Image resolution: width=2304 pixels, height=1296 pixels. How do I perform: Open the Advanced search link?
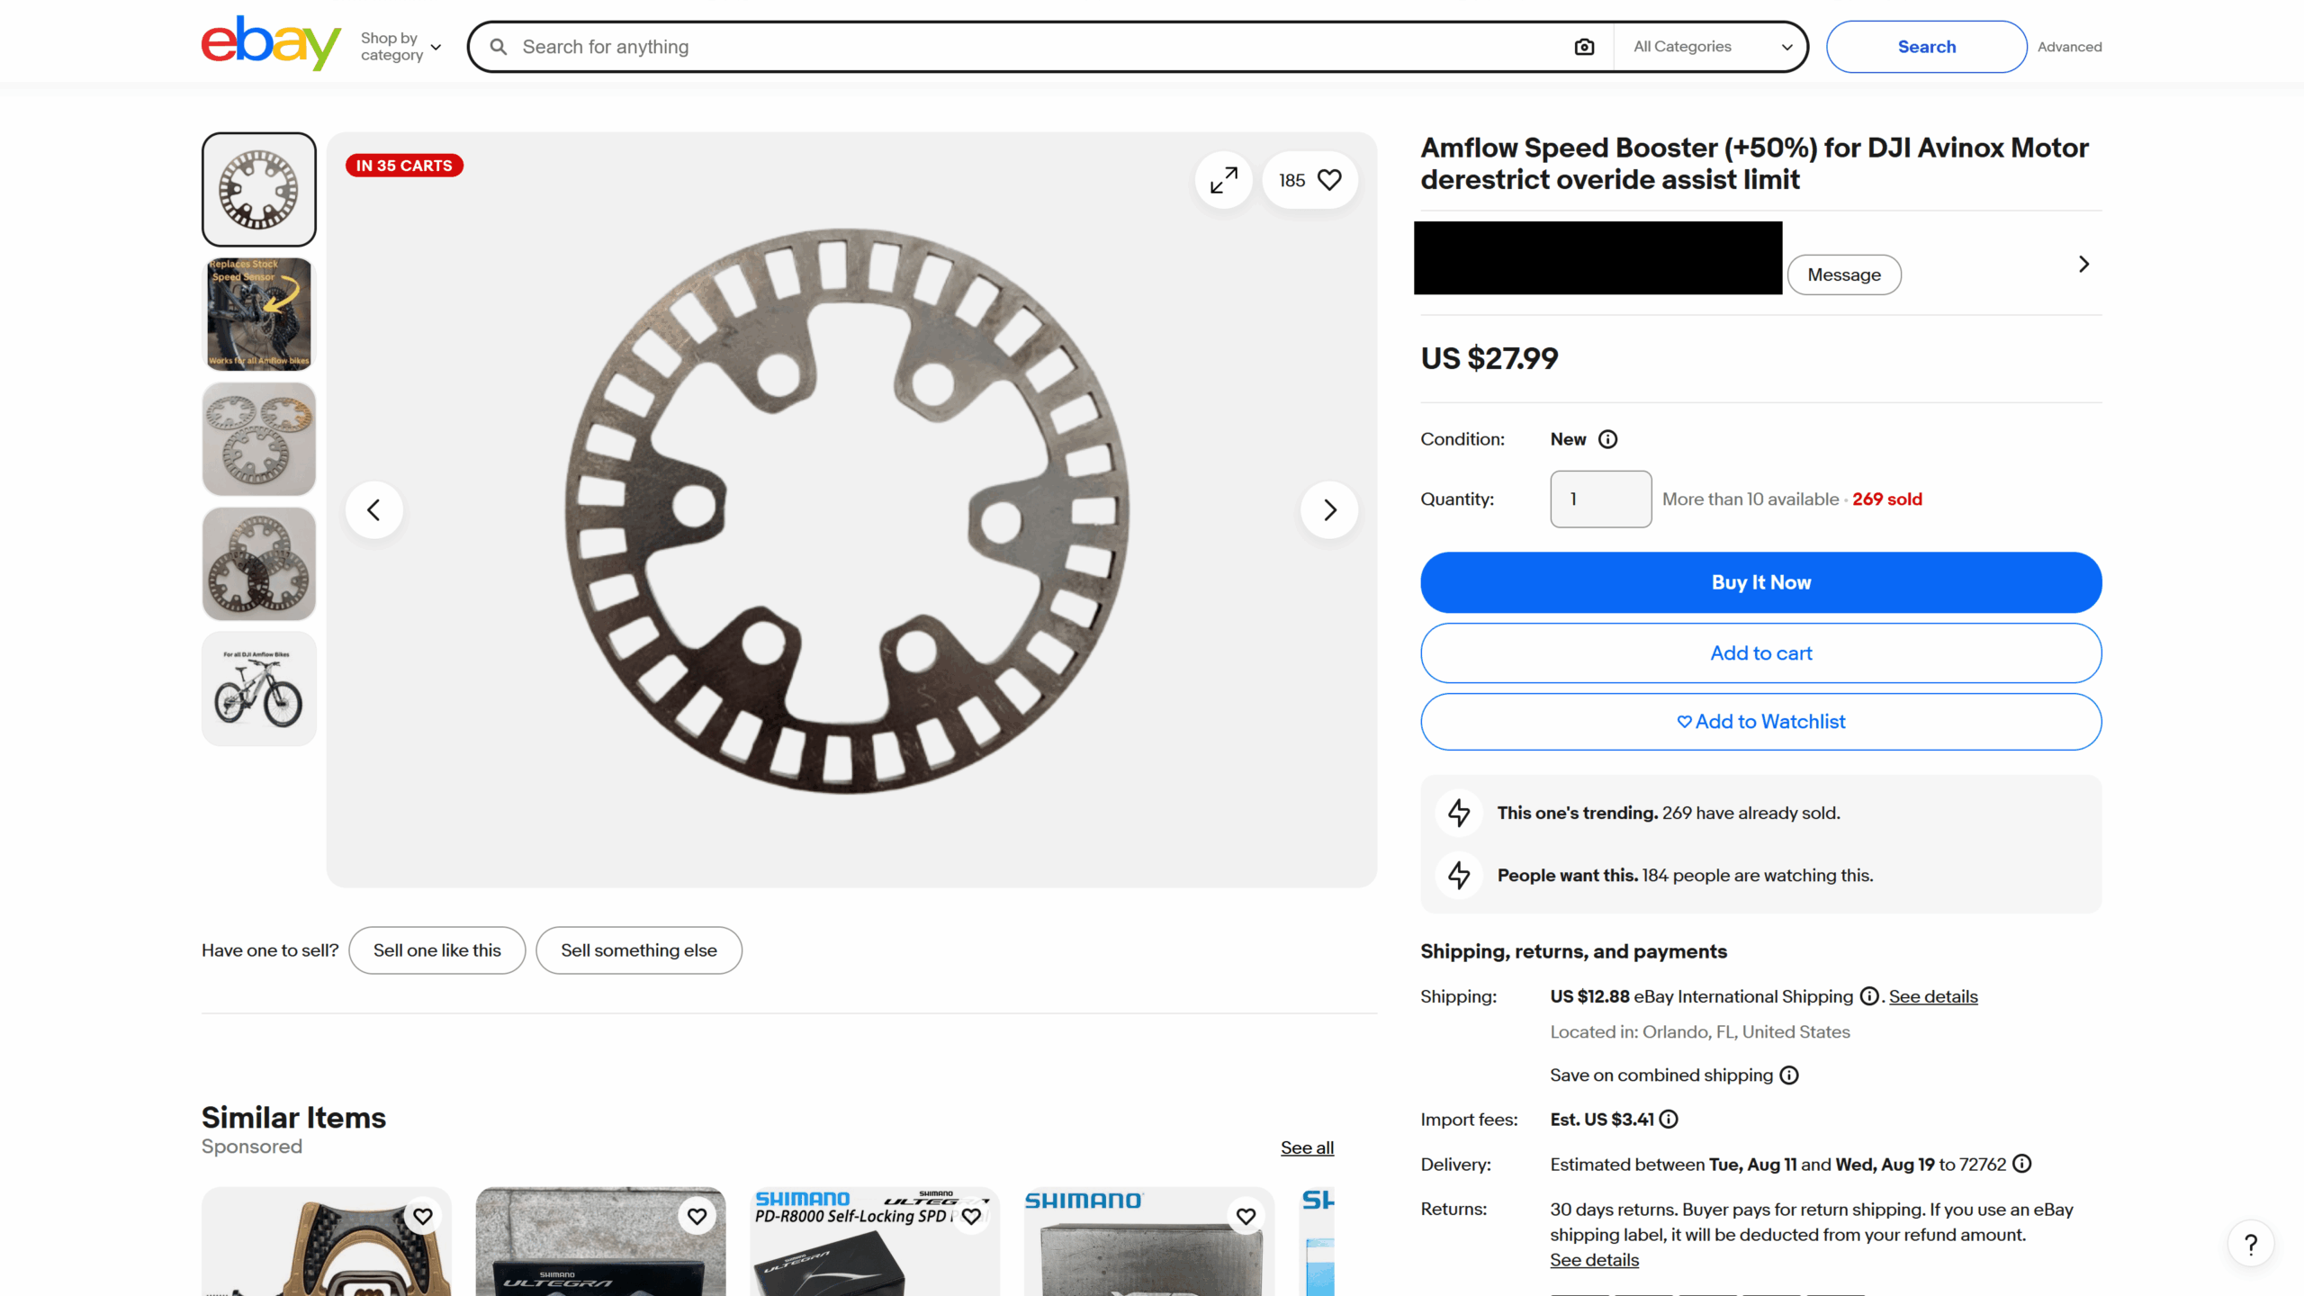(x=2069, y=47)
